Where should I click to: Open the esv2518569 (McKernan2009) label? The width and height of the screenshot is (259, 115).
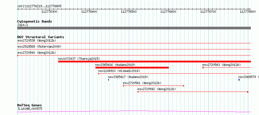pos(39,47)
